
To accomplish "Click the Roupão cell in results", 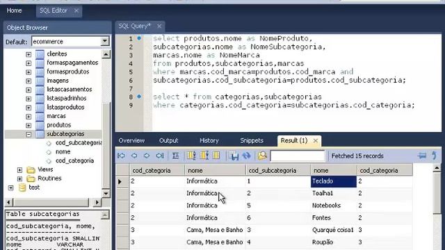I will pos(334,242).
